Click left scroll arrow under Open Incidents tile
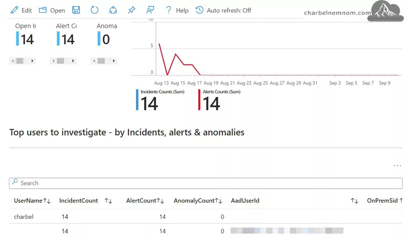This screenshot has width=404, height=238. click(13, 61)
